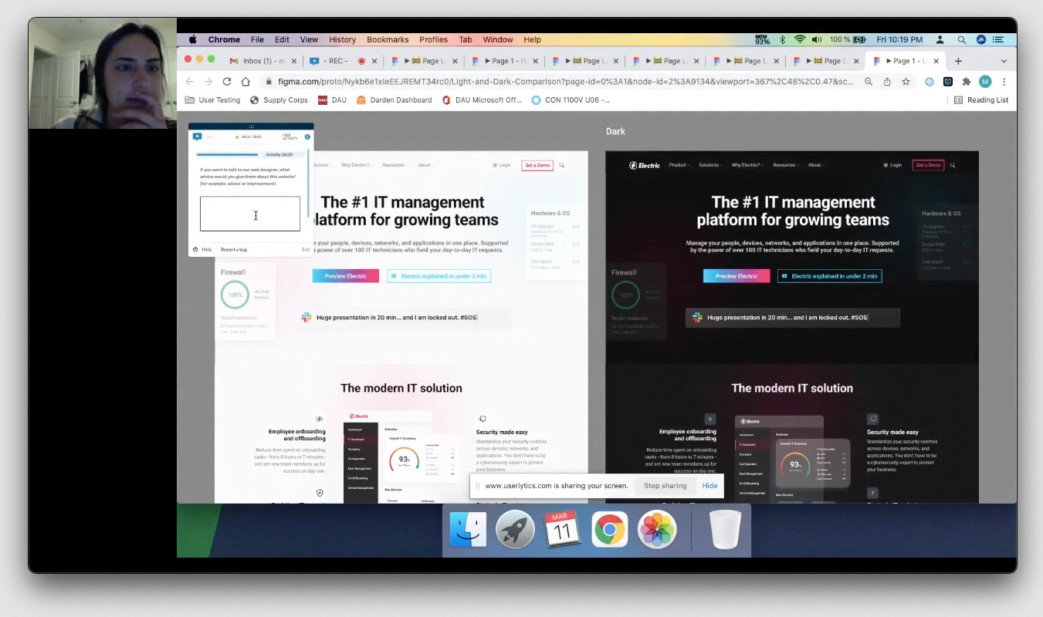Open Help in the Userlytics panel
The width and height of the screenshot is (1043, 617).
(x=202, y=250)
